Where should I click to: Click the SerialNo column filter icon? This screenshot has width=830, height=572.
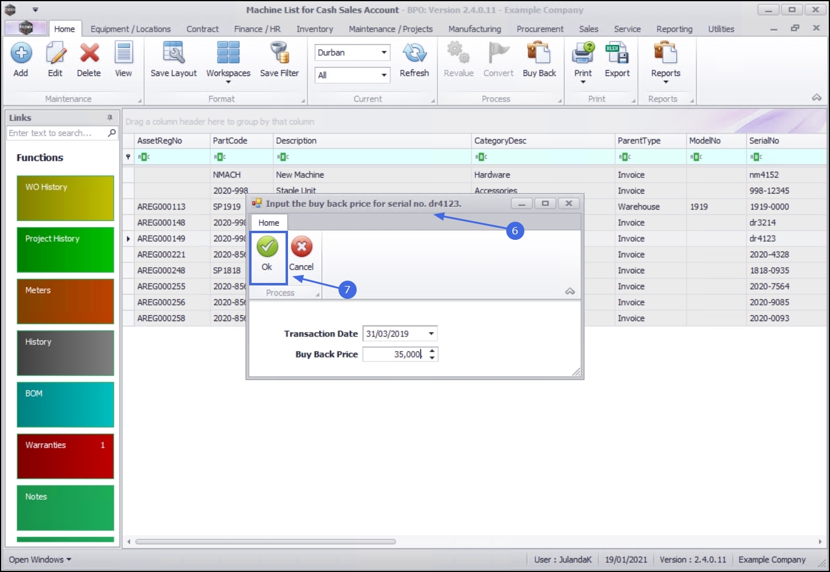(756, 157)
